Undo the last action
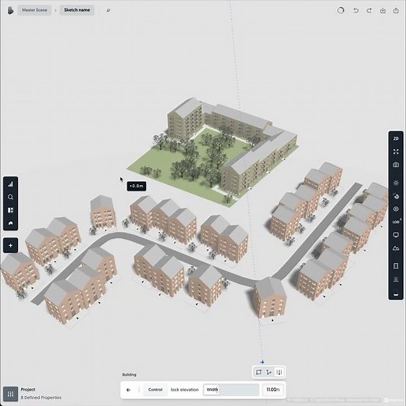 (356, 10)
